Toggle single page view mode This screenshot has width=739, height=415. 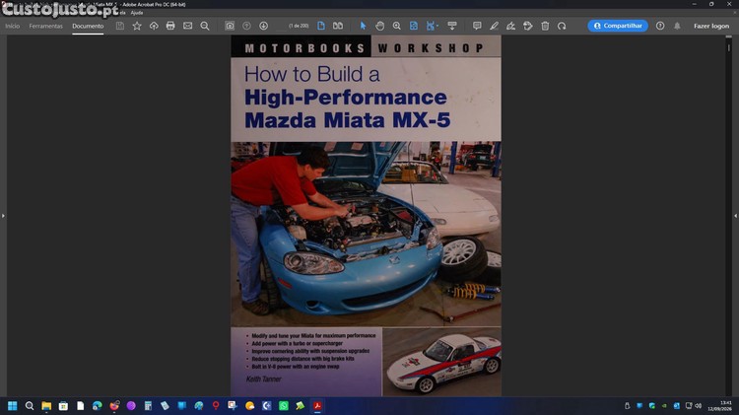tap(321, 26)
